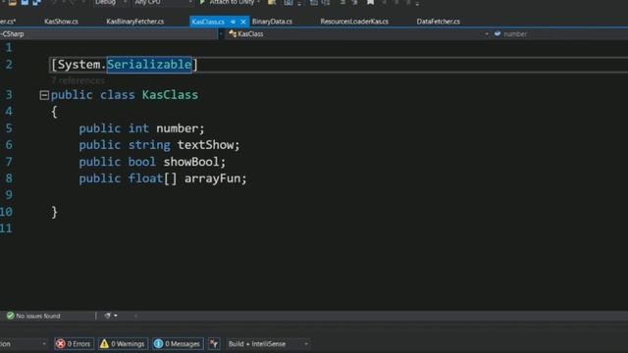The width and height of the screenshot is (628, 353).
Task: Click the No issues found indicator
Action: coord(33,316)
